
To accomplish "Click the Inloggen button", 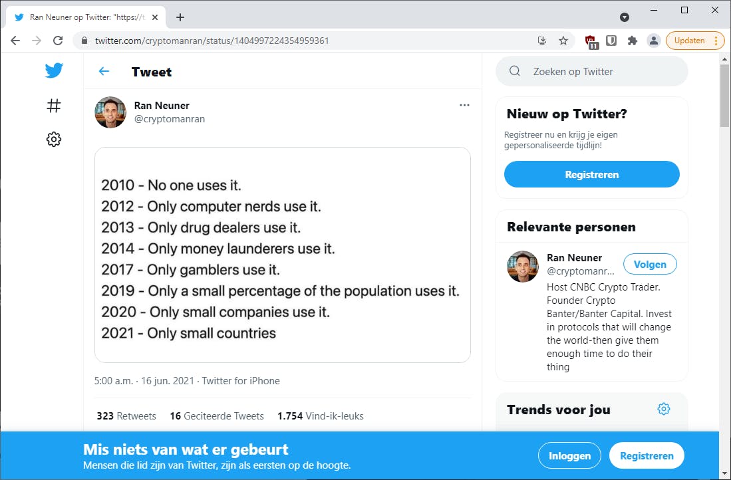I will coord(569,456).
